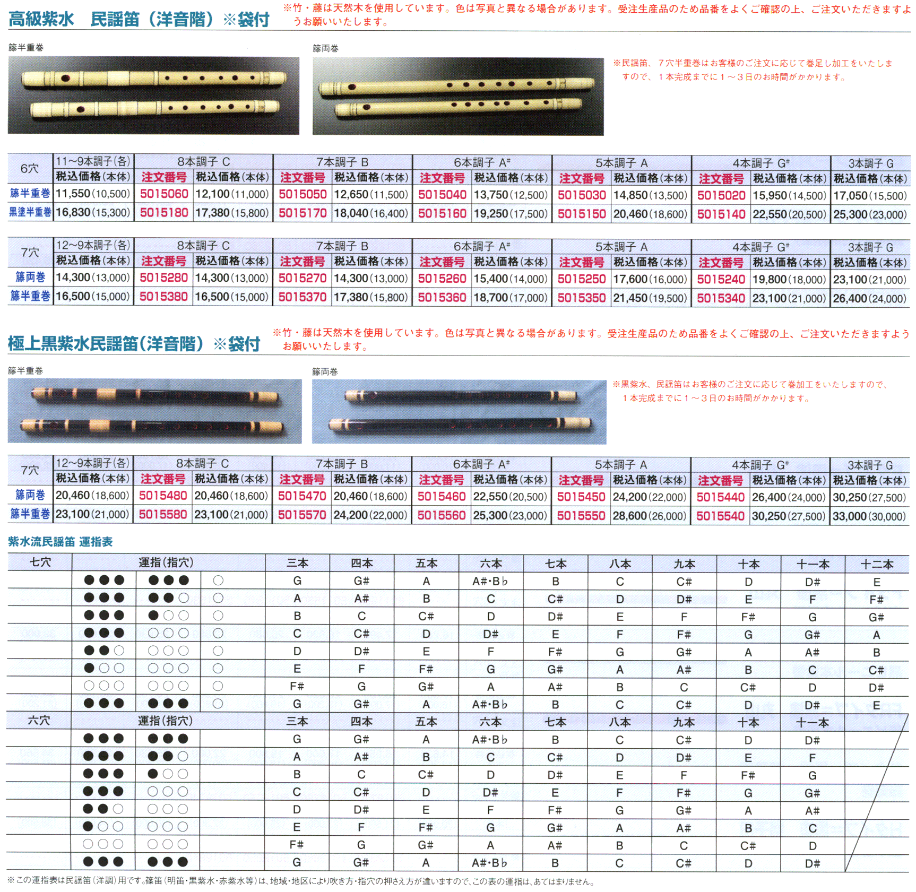Select order number 5015270

pyautogui.click(x=303, y=278)
